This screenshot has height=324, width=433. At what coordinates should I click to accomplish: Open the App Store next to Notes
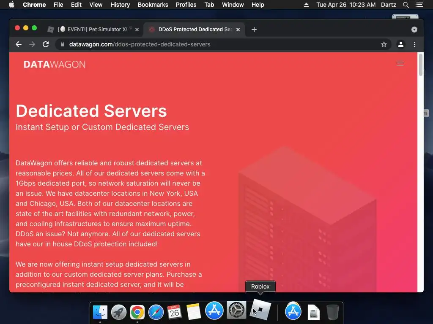click(214, 310)
